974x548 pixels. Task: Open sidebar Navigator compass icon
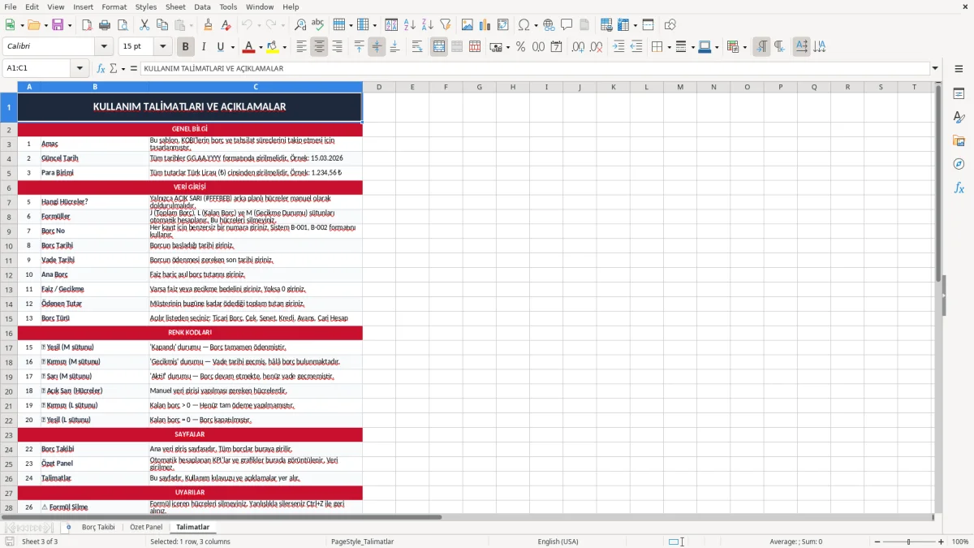click(959, 164)
